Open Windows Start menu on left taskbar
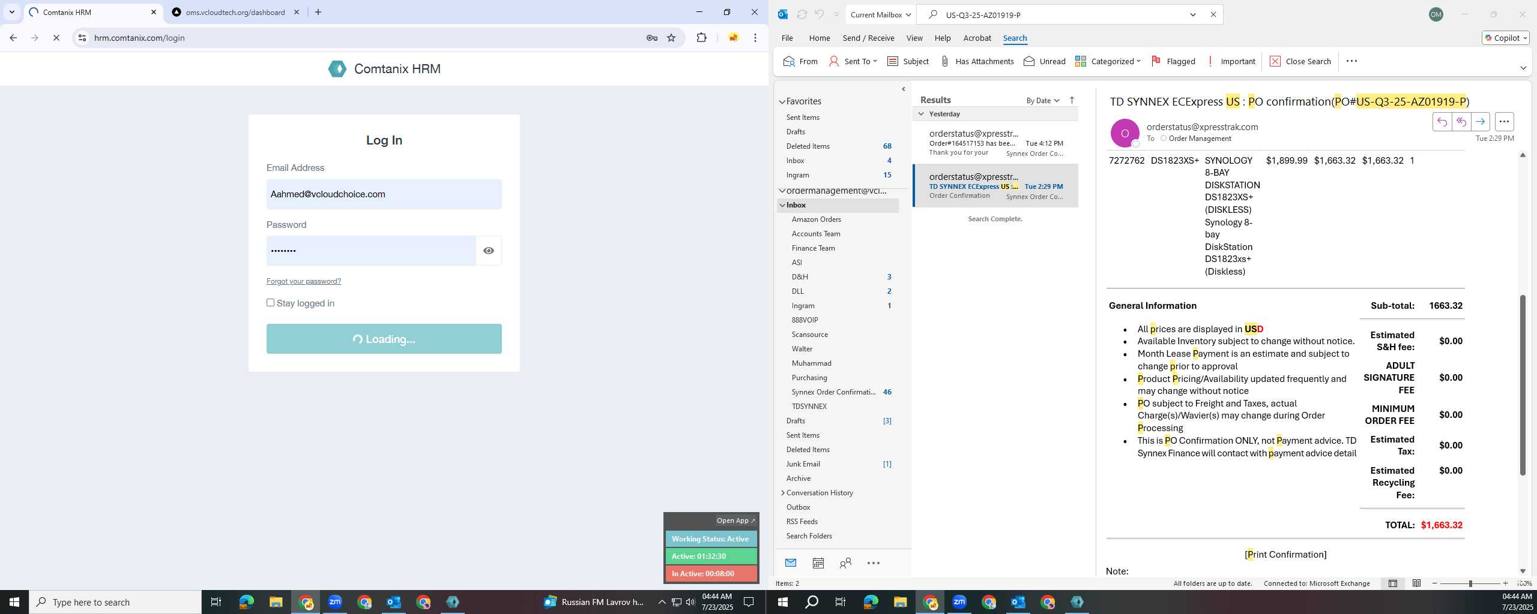Viewport: 1537px width, 614px height. [14, 602]
